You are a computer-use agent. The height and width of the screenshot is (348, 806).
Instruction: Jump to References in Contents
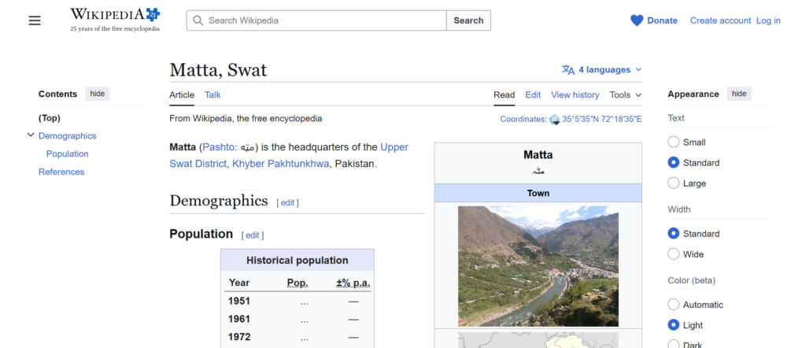61,172
